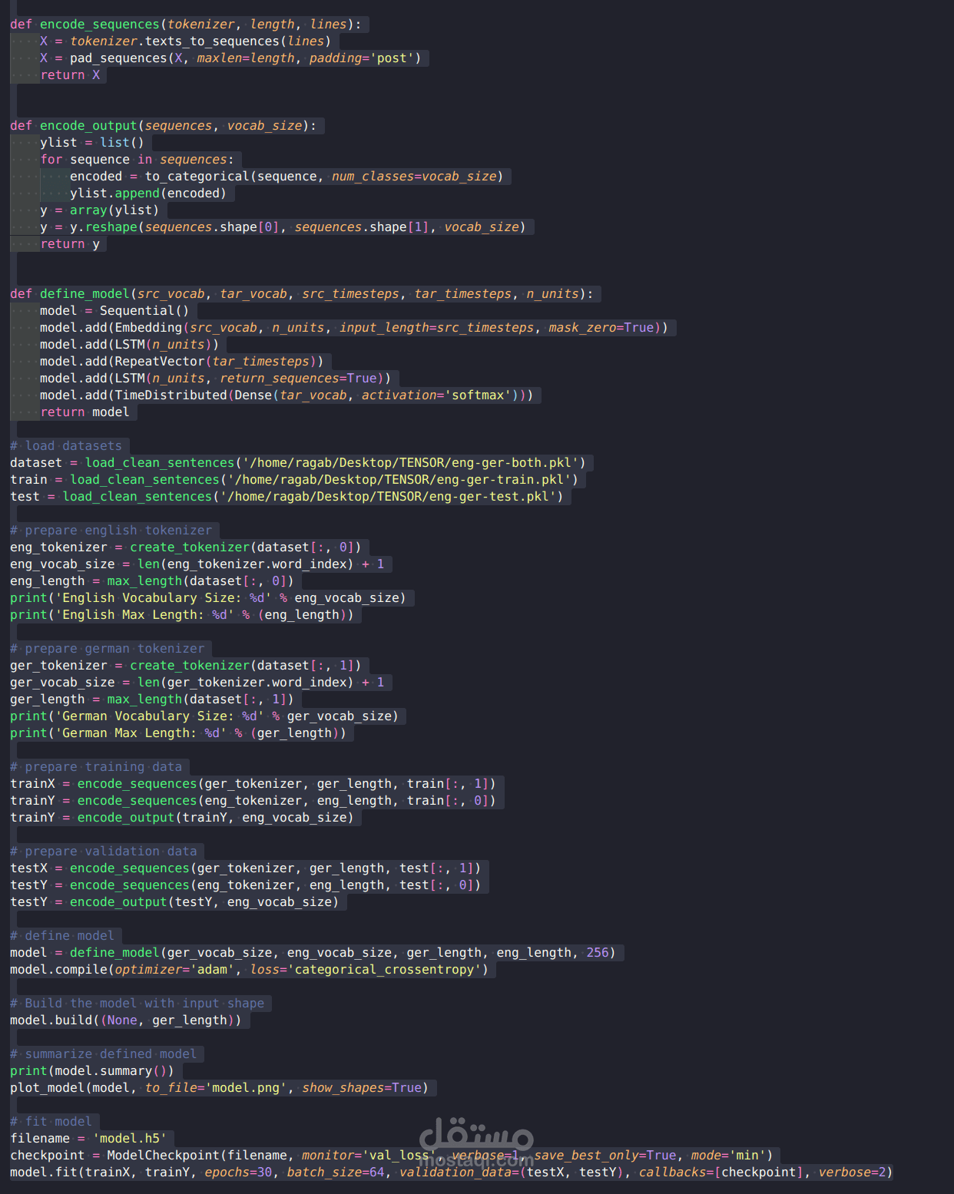The width and height of the screenshot is (954, 1194).
Task: Click the line 'X = tokenizer.texts_to_sequences(lines)'
Action: click(x=185, y=41)
